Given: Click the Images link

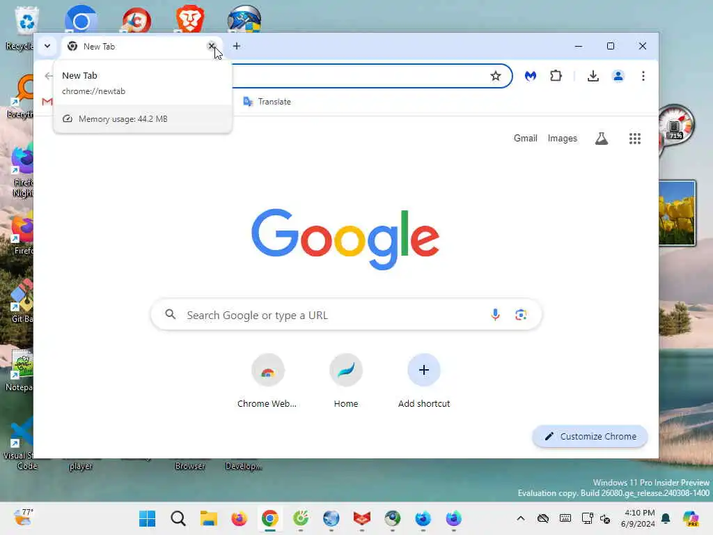Looking at the screenshot, I should click(x=562, y=139).
